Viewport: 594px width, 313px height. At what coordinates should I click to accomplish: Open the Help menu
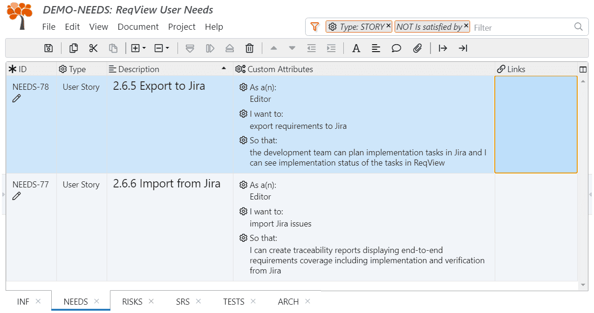pos(214,27)
